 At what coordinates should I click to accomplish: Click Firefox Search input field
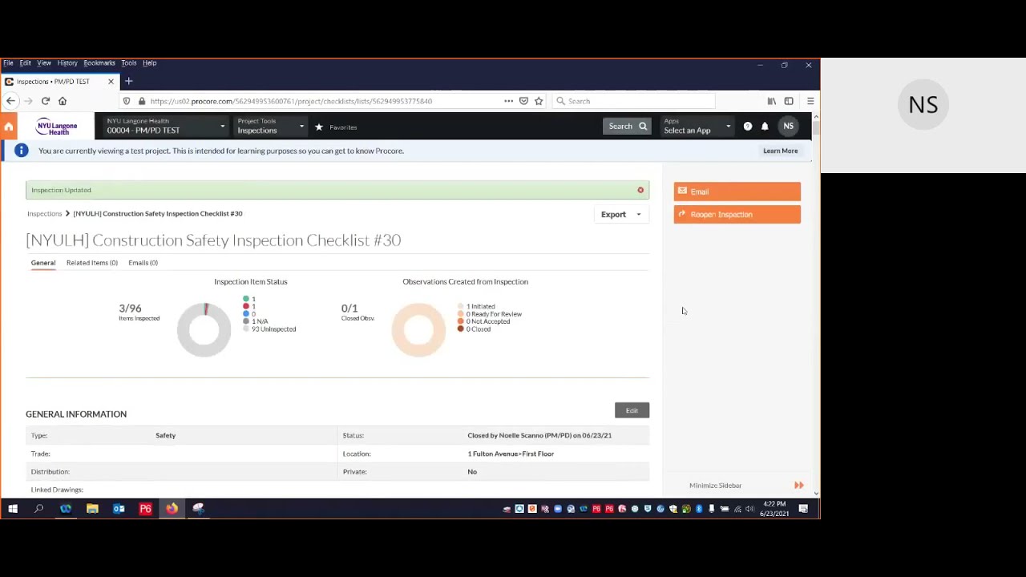[633, 101]
